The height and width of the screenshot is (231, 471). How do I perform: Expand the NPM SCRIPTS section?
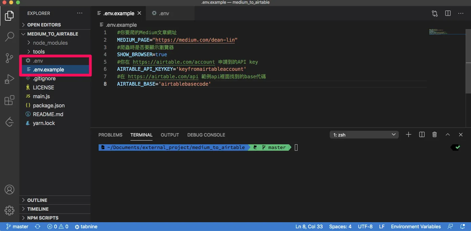click(55, 218)
